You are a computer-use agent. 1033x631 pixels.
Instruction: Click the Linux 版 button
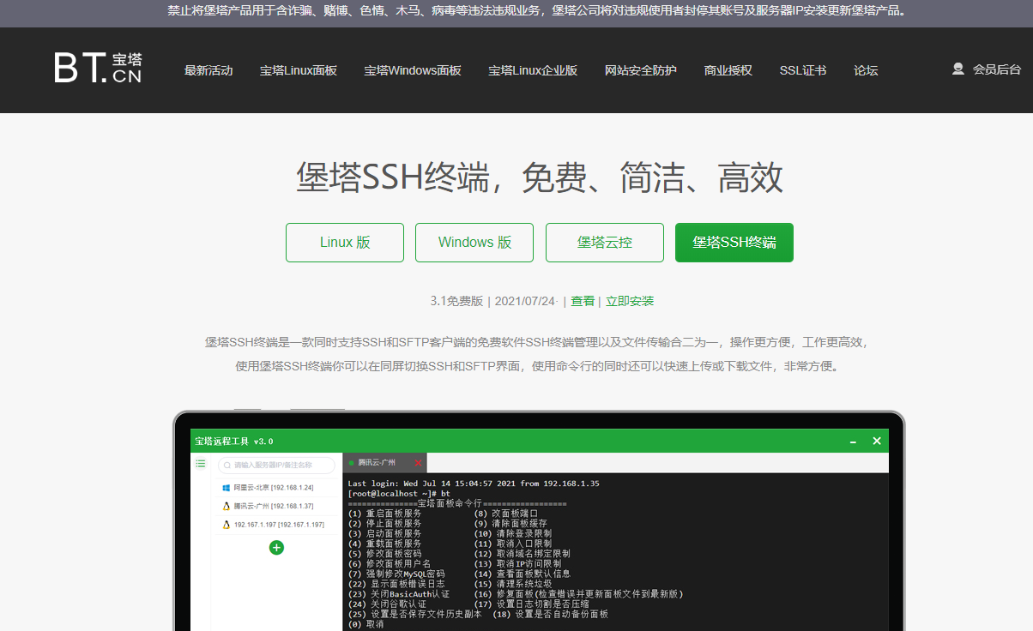344,243
